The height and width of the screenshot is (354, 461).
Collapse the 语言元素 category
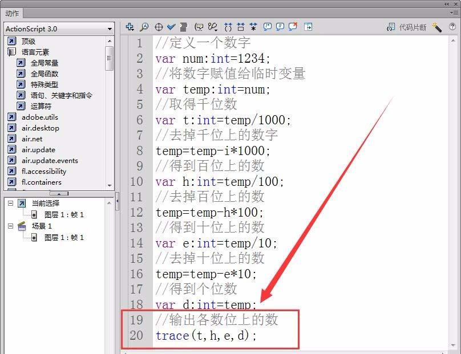tap(11, 52)
